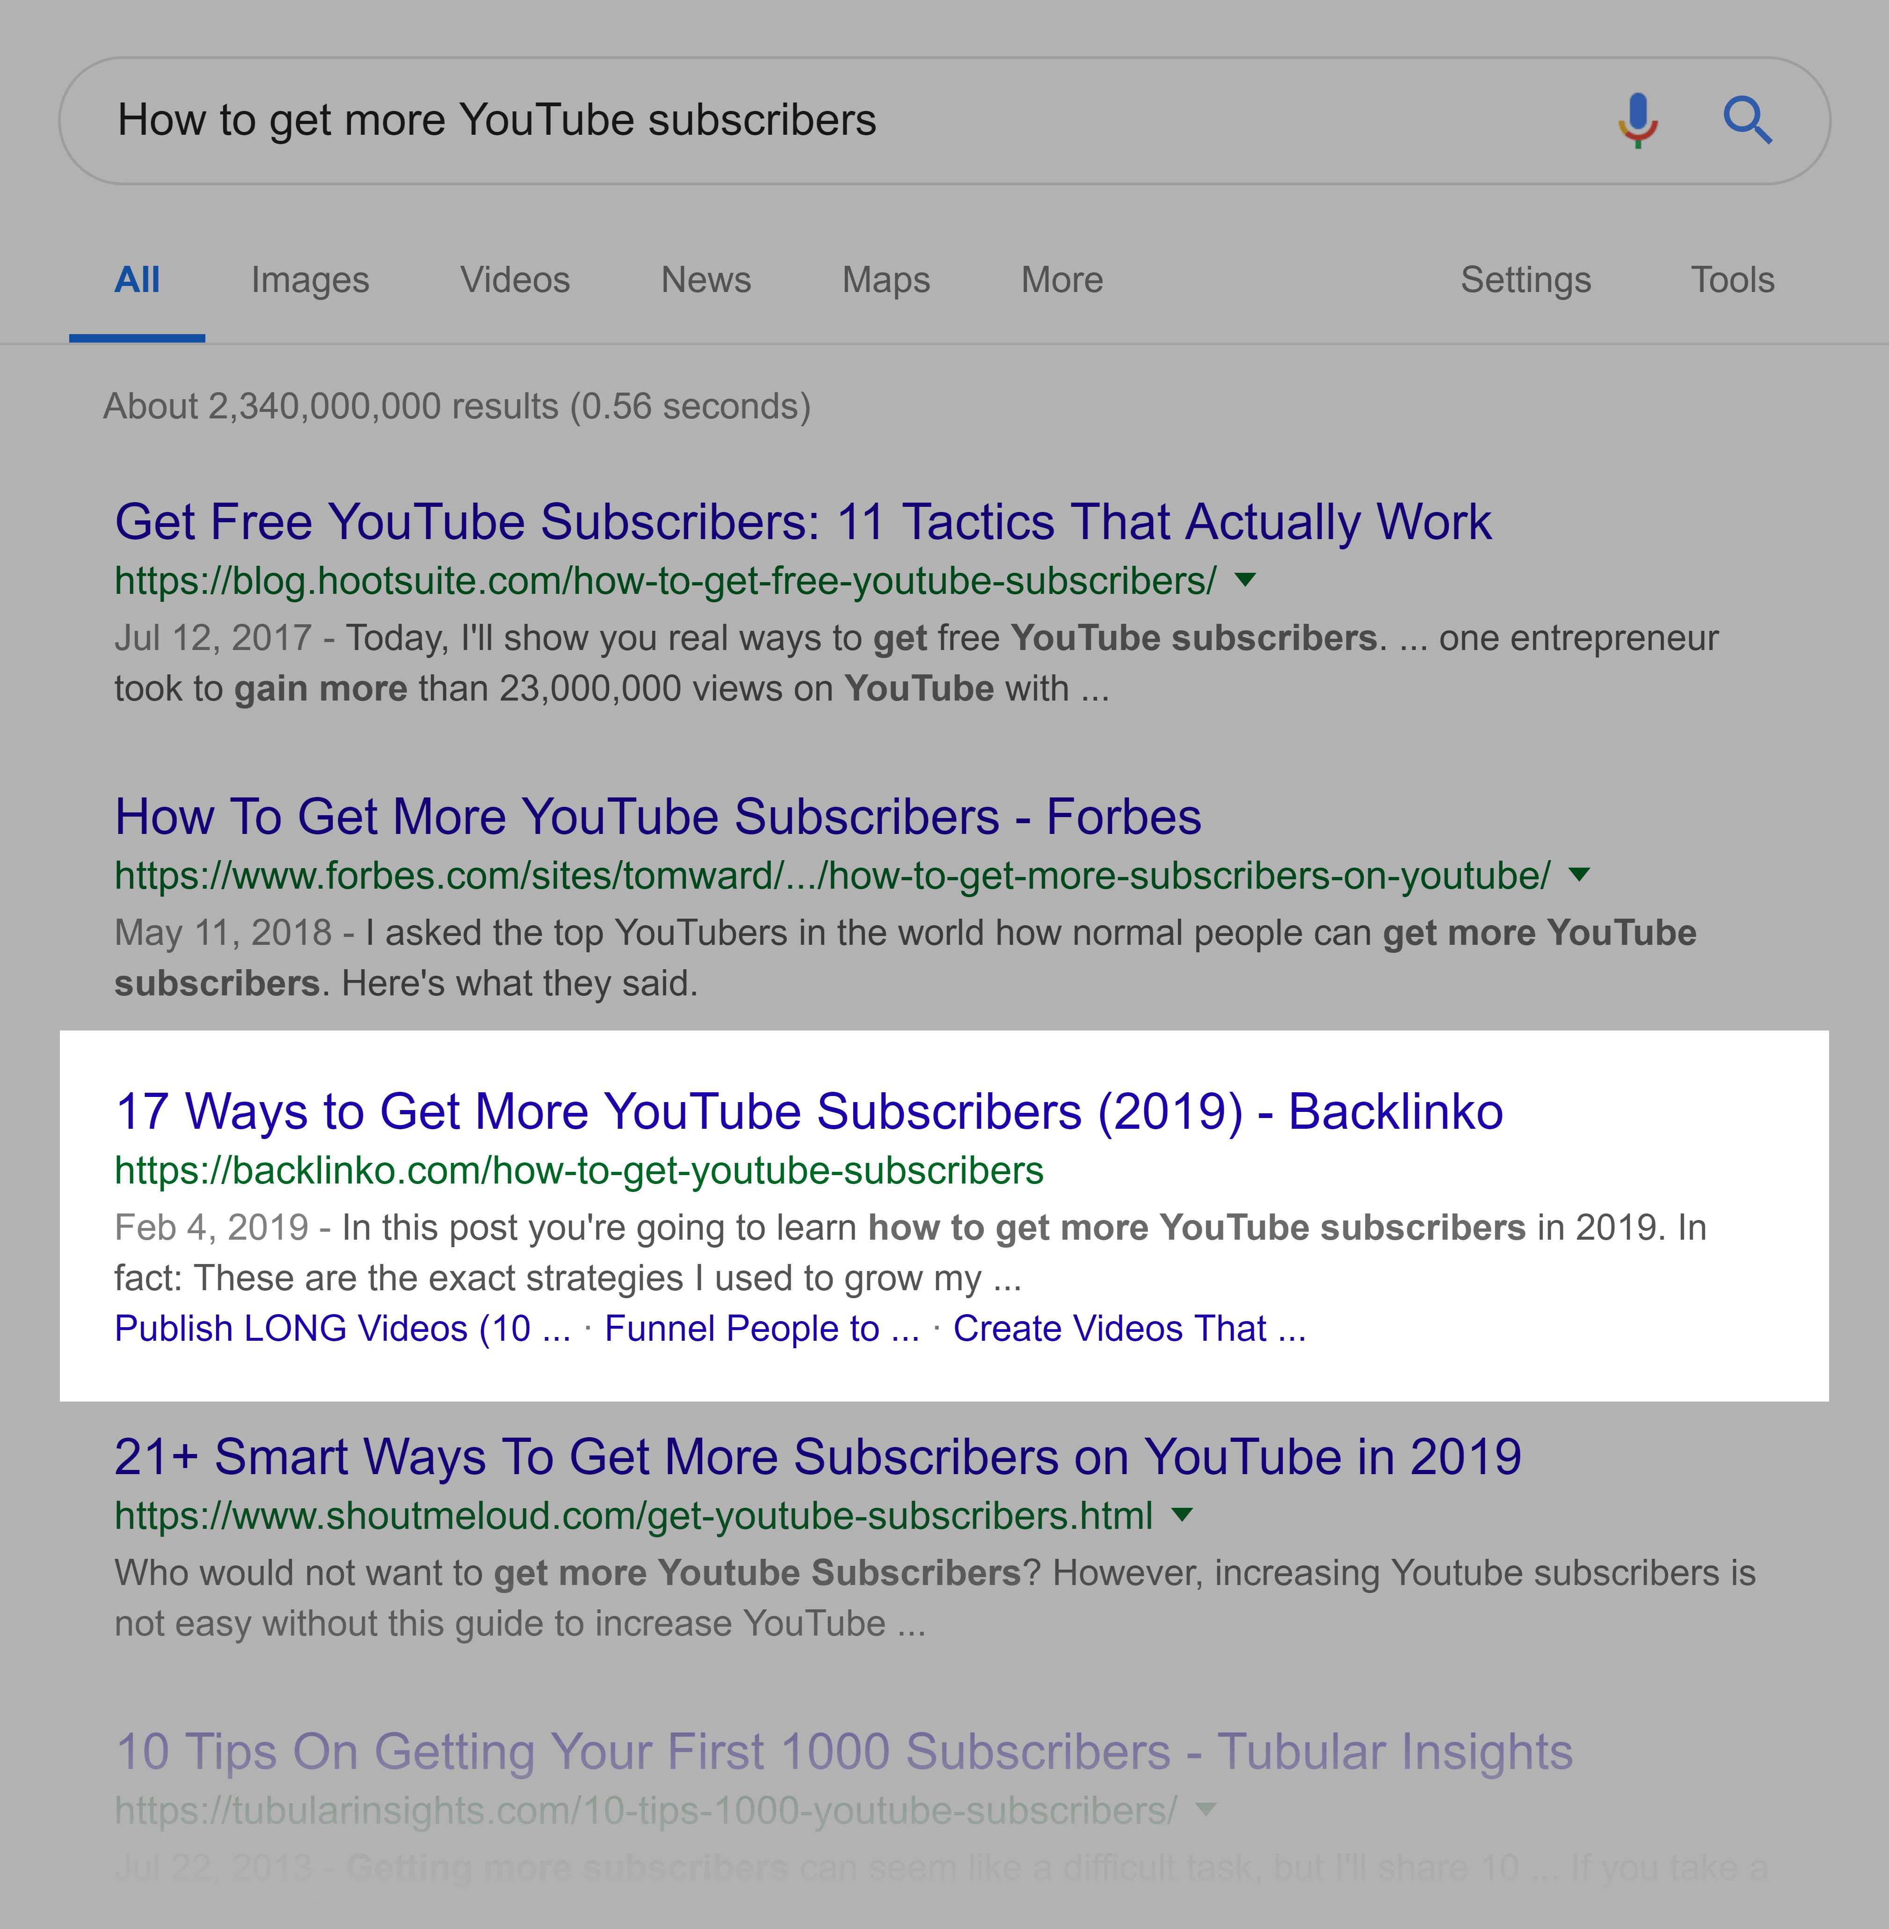Switch to the Images tab
The width and height of the screenshot is (1889, 1929).
[310, 281]
